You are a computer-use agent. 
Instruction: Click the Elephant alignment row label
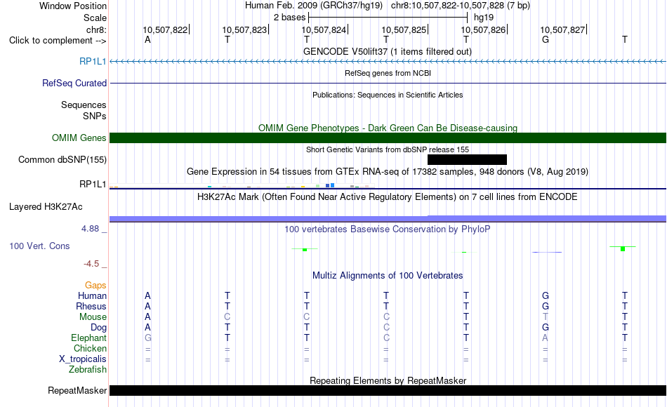point(89,338)
